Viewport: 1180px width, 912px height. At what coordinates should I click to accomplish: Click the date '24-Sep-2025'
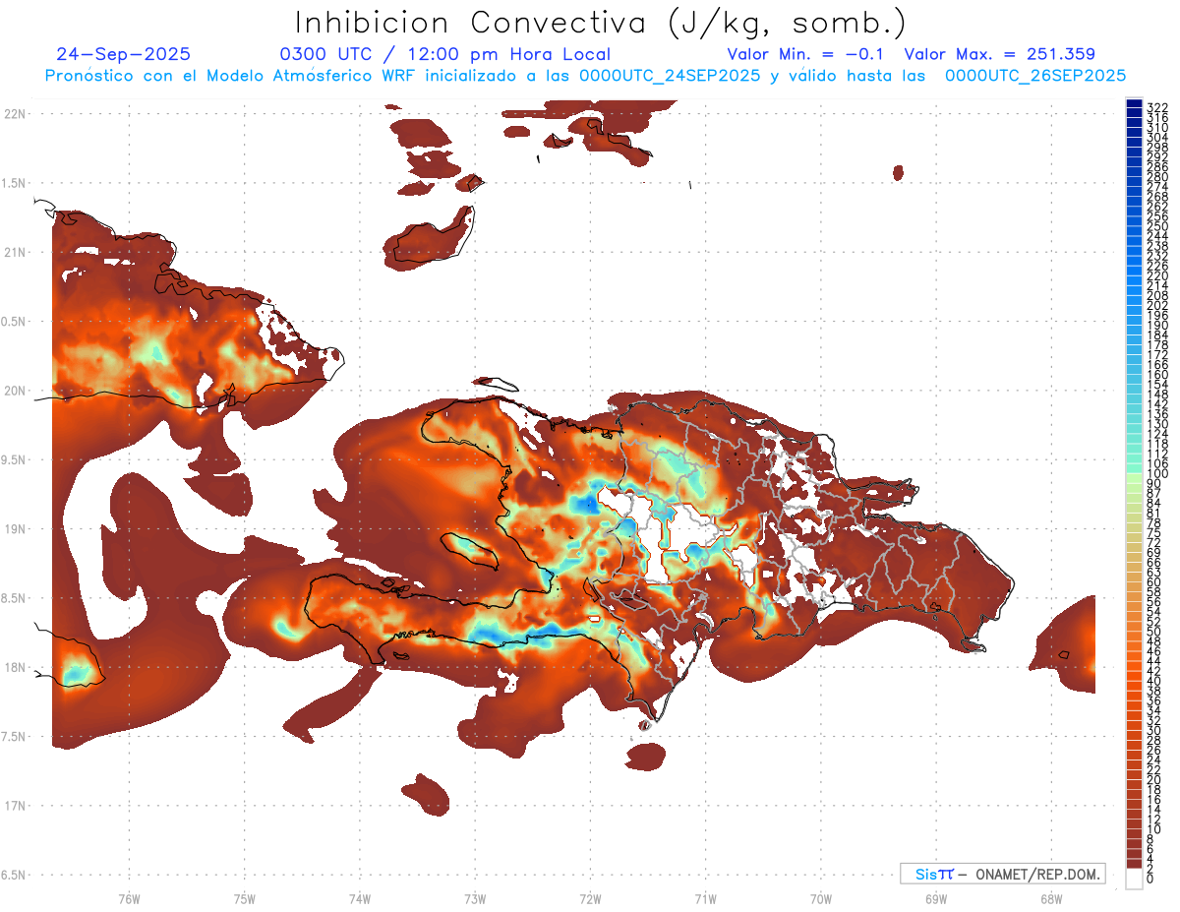tap(124, 54)
